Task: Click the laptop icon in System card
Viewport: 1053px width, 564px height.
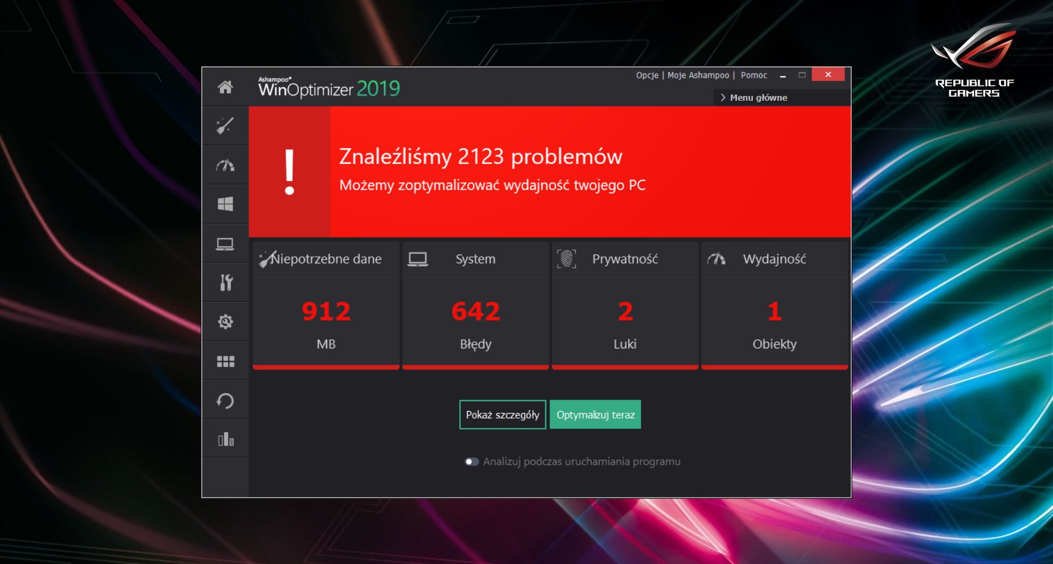Action: 418,259
